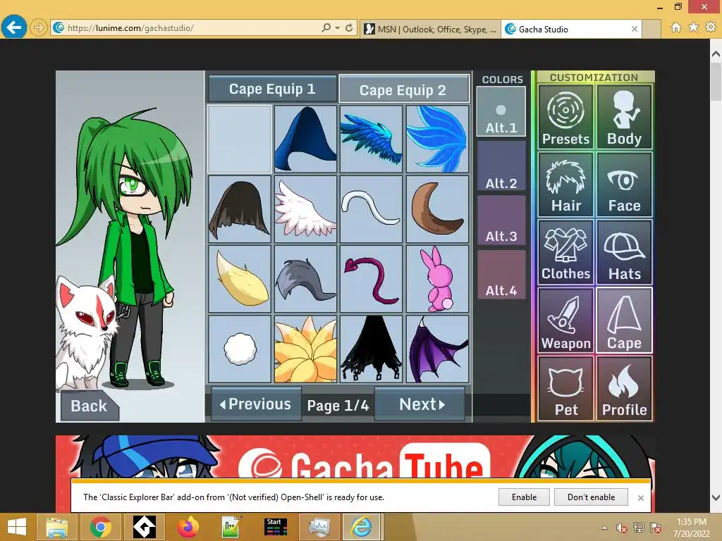Choose the white fluffy pom tail
This screenshot has width=722, height=541.
click(240, 349)
